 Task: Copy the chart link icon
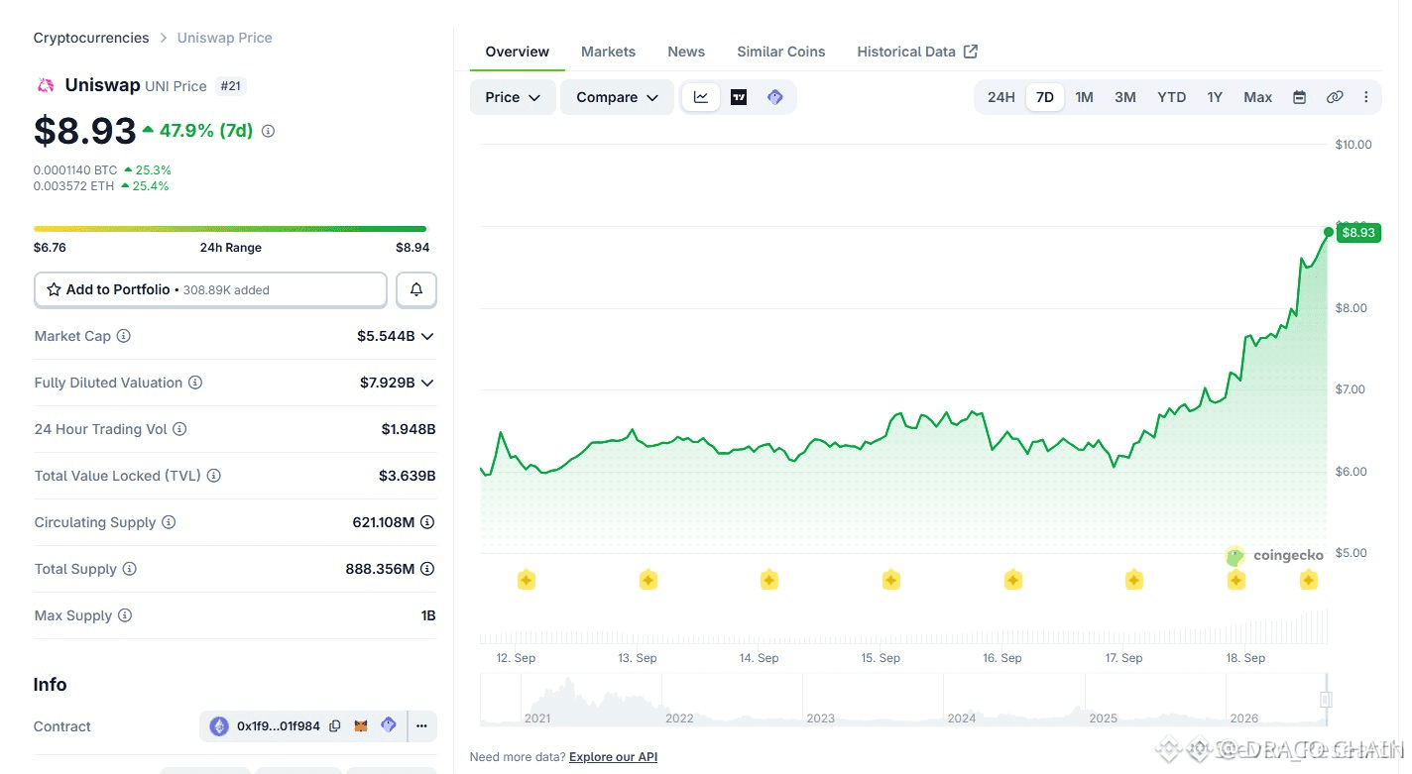[x=1335, y=97]
